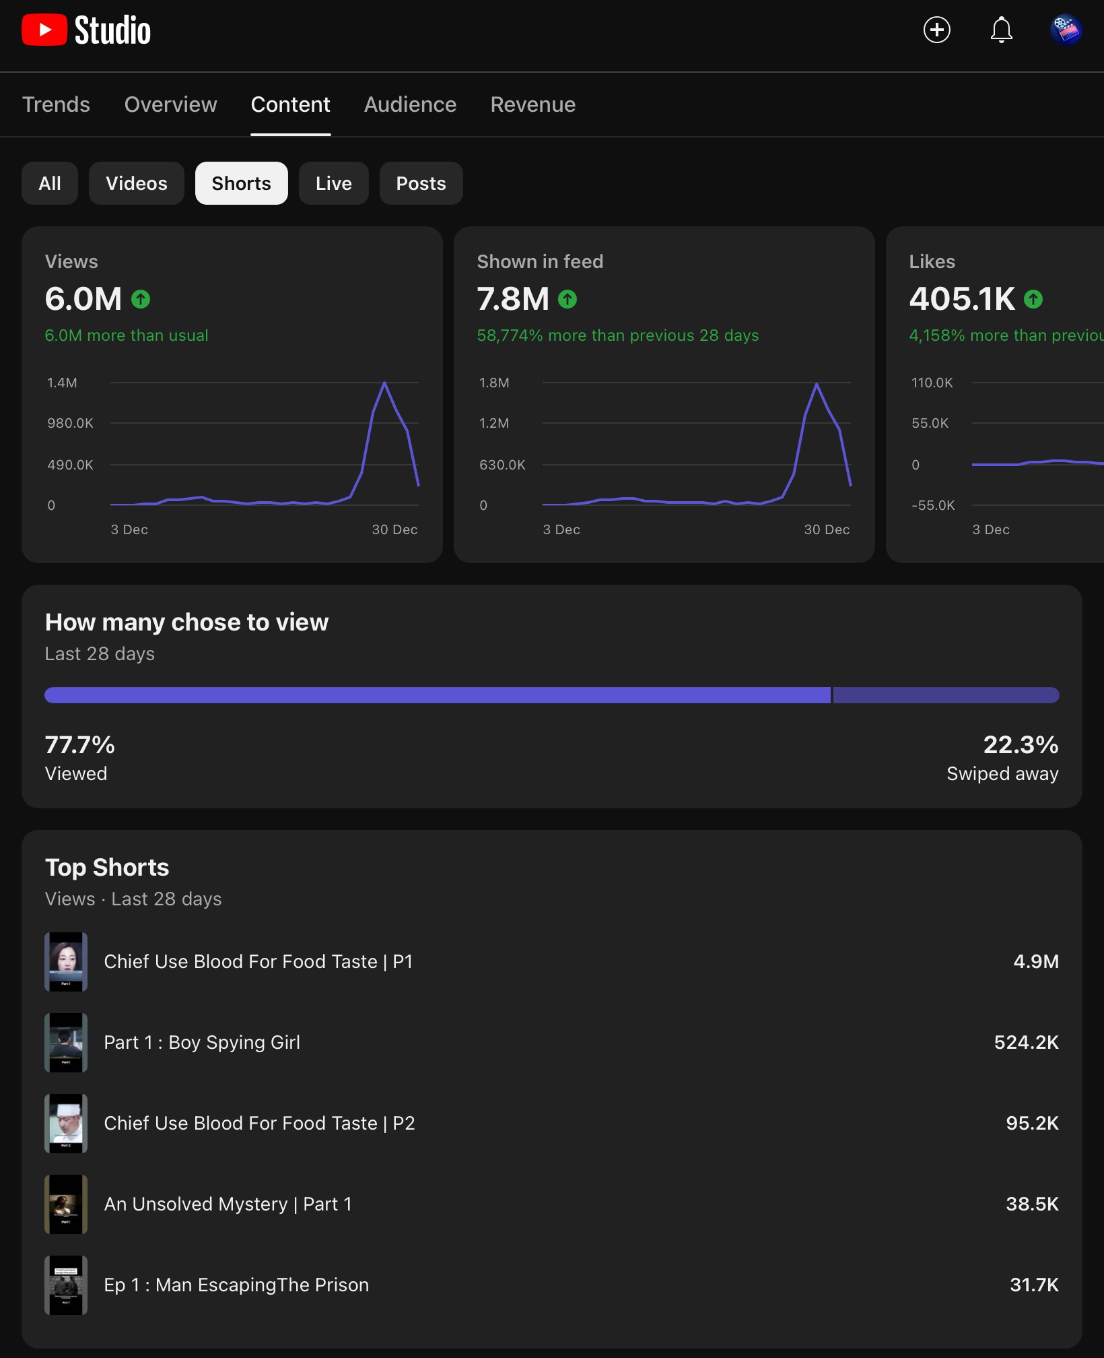
Task: Open thumbnail of Chief Use Blood P1
Action: click(66, 962)
